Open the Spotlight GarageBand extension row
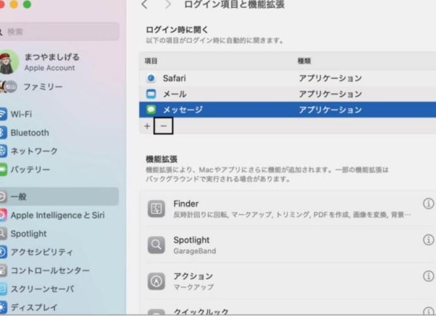436x316 pixels. pyautogui.click(x=288, y=245)
